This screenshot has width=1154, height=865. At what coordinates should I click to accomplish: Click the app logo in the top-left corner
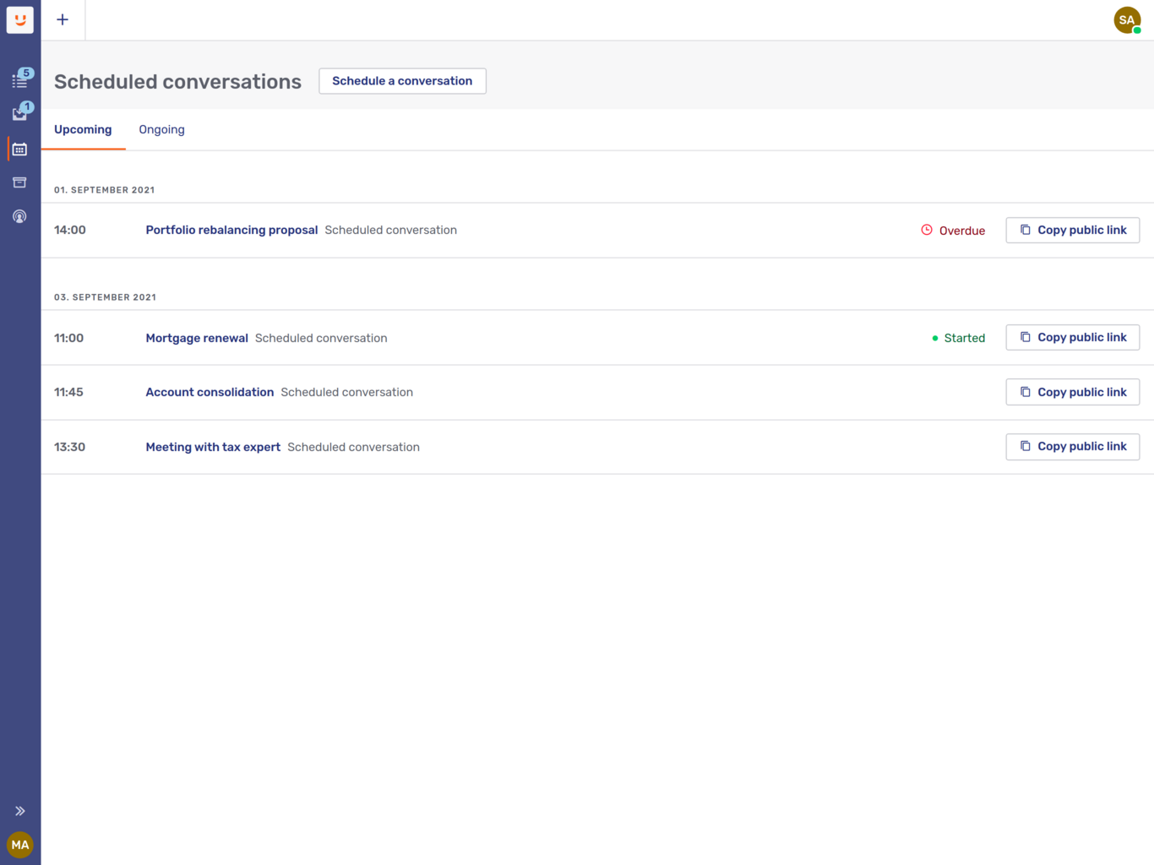[19, 19]
